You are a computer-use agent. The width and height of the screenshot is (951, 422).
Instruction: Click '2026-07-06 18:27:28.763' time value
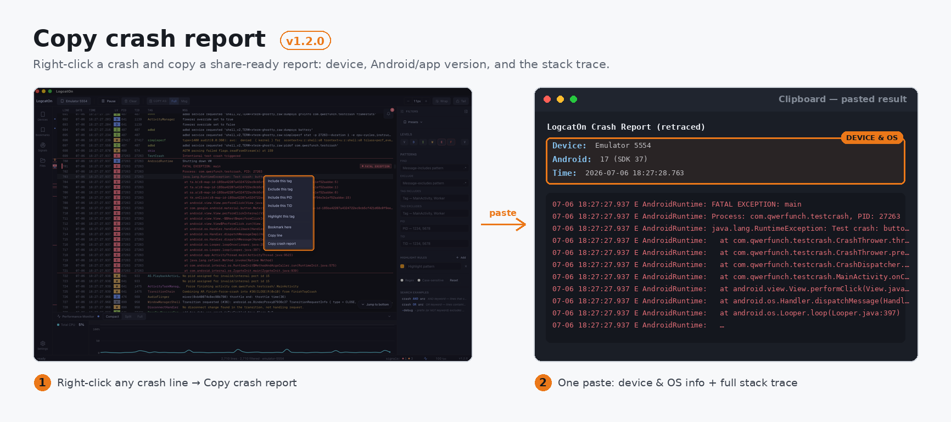point(634,173)
